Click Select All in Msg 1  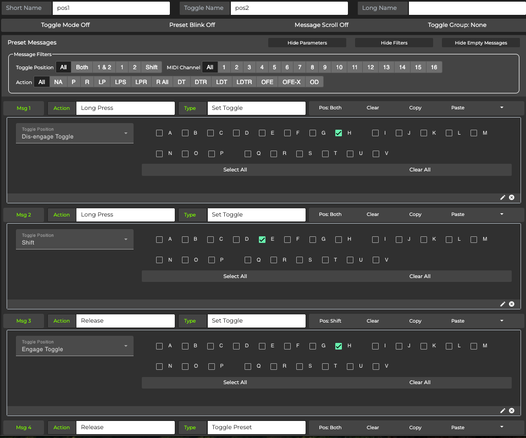click(235, 170)
